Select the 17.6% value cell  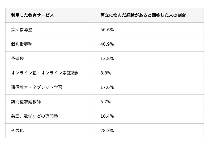pyautogui.click(x=107, y=87)
